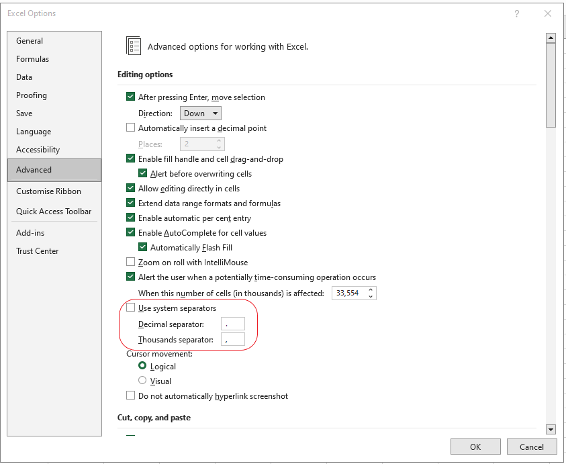Confirm settings with OK
Image resolution: width=566 pixels, height=464 pixels.
(x=475, y=447)
